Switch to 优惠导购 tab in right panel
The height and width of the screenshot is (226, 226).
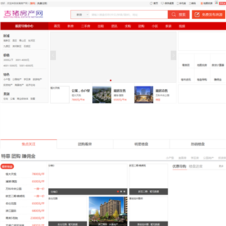(180, 166)
